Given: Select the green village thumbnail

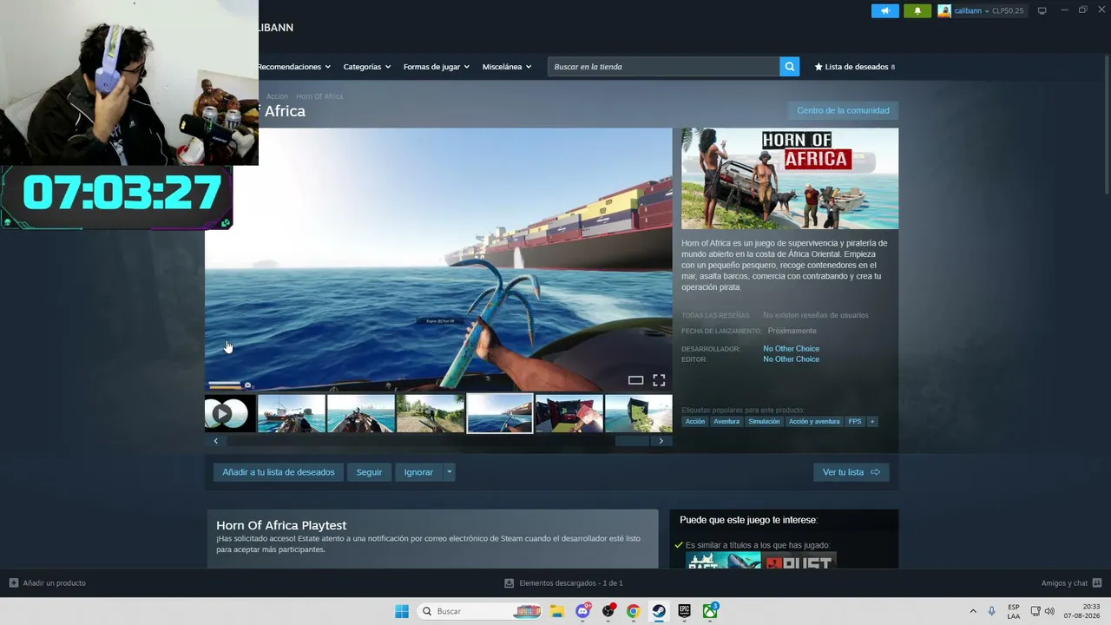Looking at the screenshot, I should (431, 414).
